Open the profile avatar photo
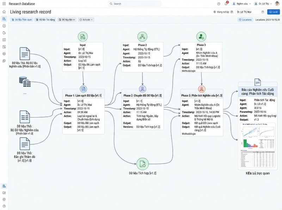Screen dimensions: 282x210 click(277, 4)
